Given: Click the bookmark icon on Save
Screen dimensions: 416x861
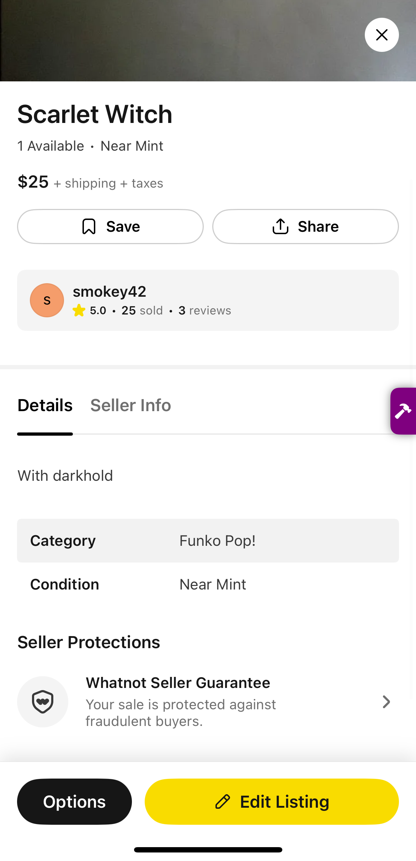Looking at the screenshot, I should point(89,226).
